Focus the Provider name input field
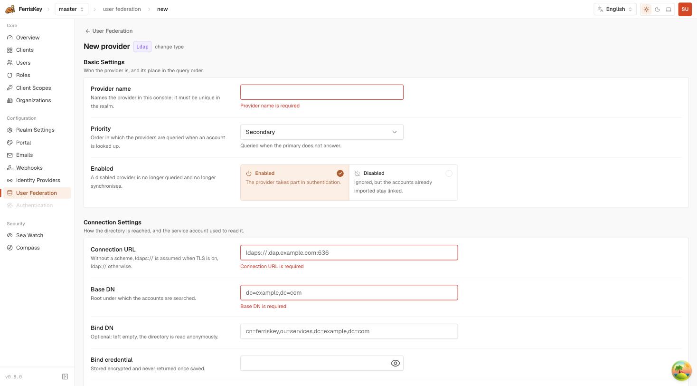The image size is (697, 386). point(322,92)
